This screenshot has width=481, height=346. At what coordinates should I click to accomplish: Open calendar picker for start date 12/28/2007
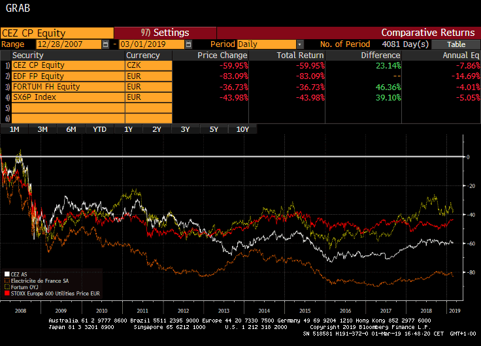pyautogui.click(x=105, y=44)
